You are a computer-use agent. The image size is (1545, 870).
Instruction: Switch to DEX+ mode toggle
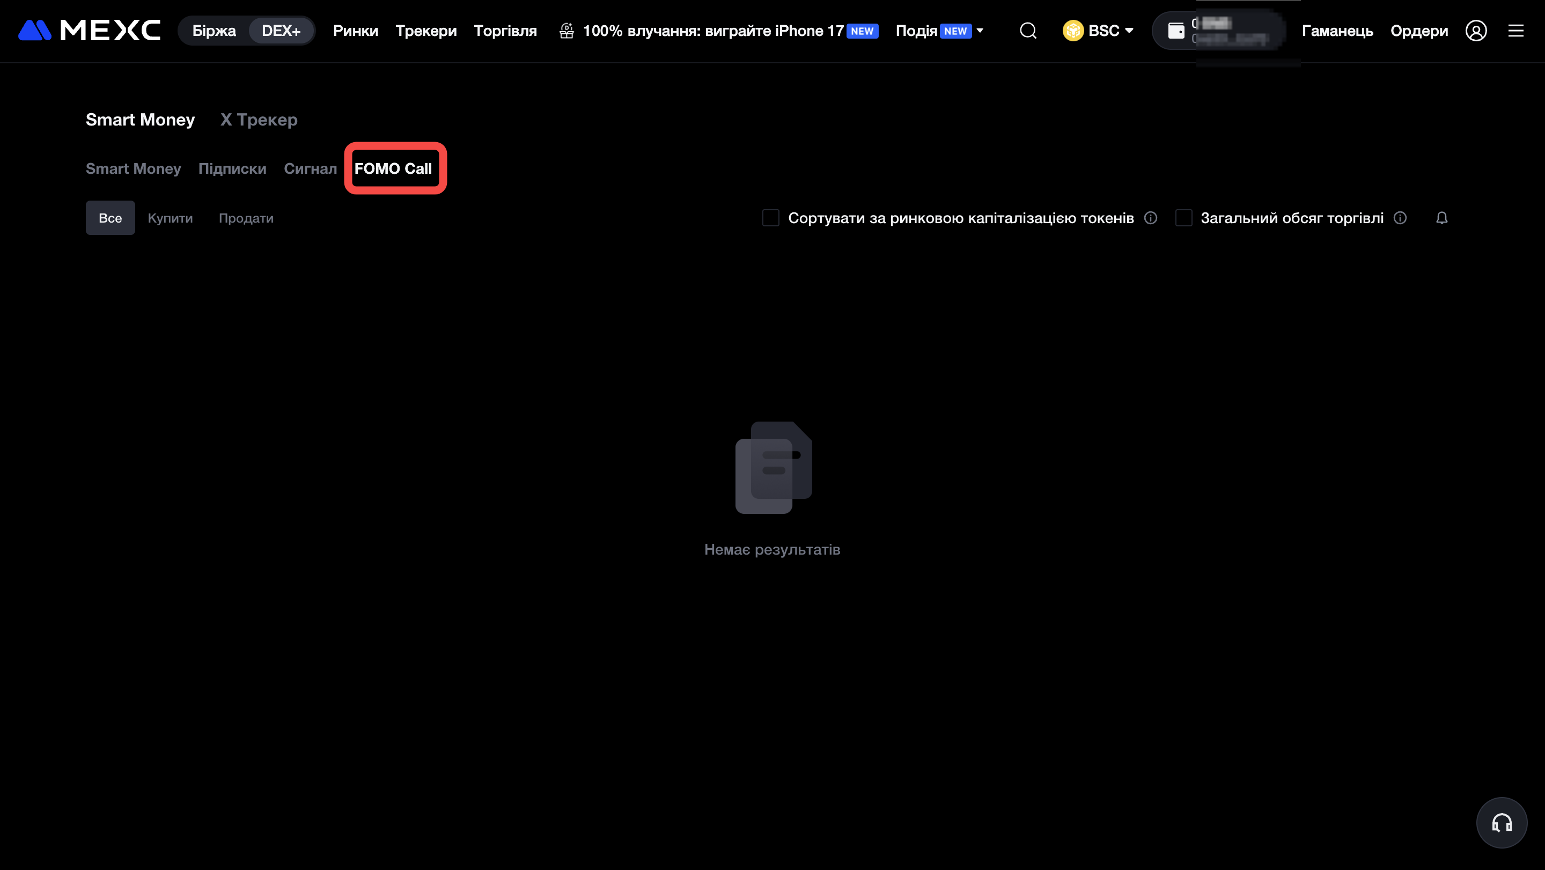281,31
